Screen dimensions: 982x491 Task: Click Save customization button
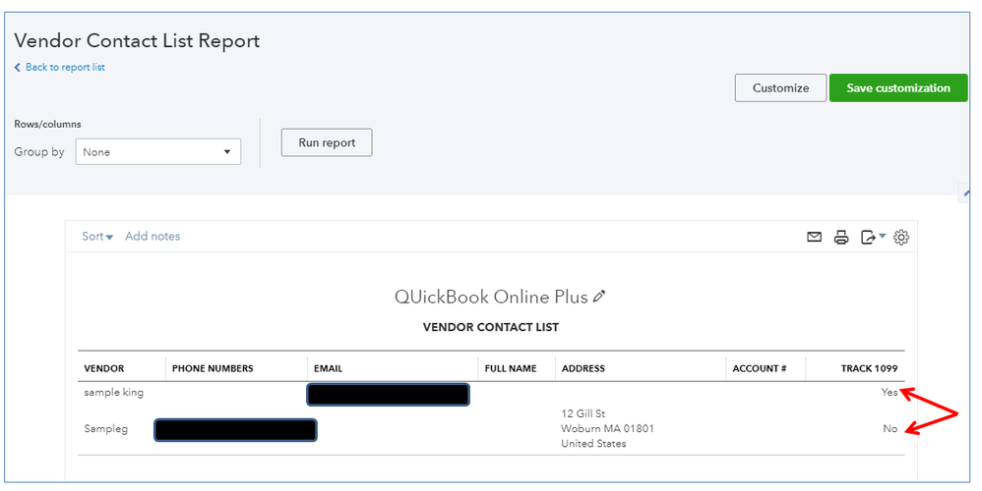tap(898, 88)
